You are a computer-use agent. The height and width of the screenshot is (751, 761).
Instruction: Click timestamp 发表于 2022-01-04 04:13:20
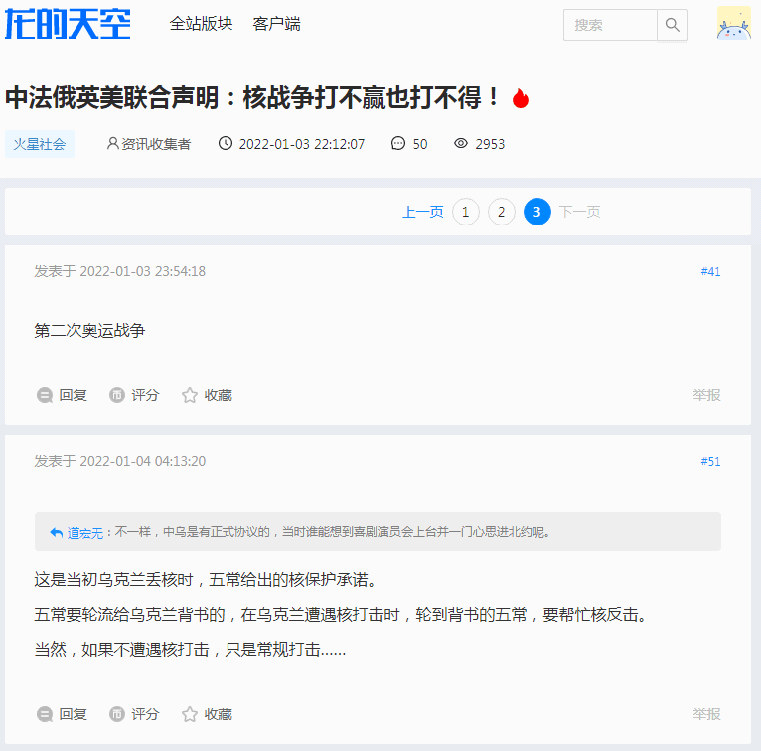click(x=120, y=461)
